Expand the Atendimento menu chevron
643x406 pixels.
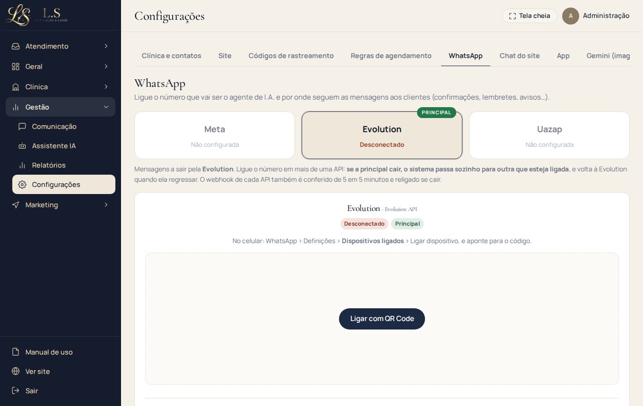click(x=106, y=46)
